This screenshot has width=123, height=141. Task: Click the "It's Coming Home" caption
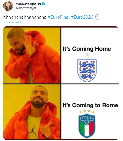coord(87,49)
